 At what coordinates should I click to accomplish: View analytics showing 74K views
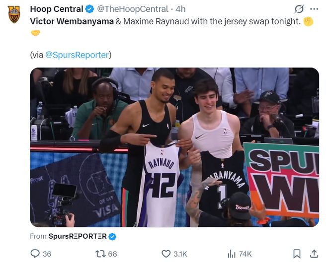(x=232, y=254)
